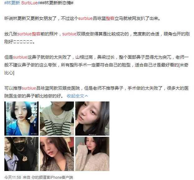Open the beige sweater photo thumbnail
The image size is (194, 180).
(x=92, y=154)
